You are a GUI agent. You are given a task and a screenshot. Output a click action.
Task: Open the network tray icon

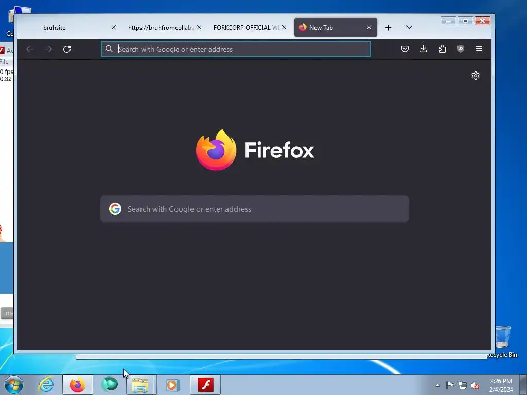[x=463, y=385]
